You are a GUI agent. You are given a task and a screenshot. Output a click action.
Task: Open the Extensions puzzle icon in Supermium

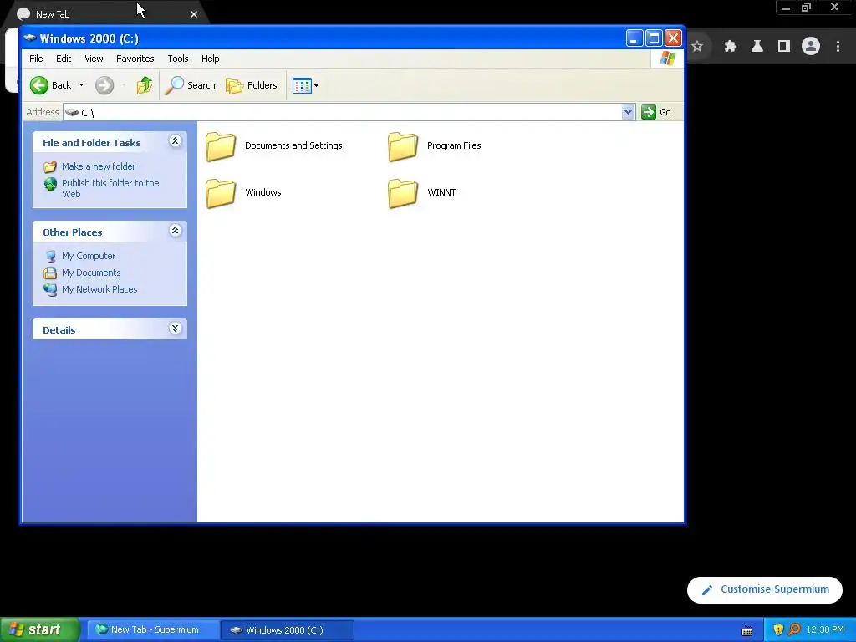tap(731, 47)
